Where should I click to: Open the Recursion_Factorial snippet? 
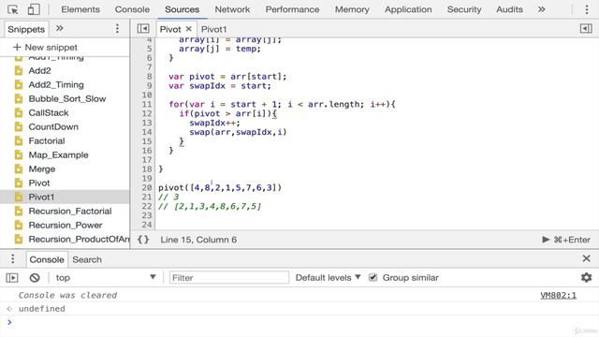click(70, 212)
